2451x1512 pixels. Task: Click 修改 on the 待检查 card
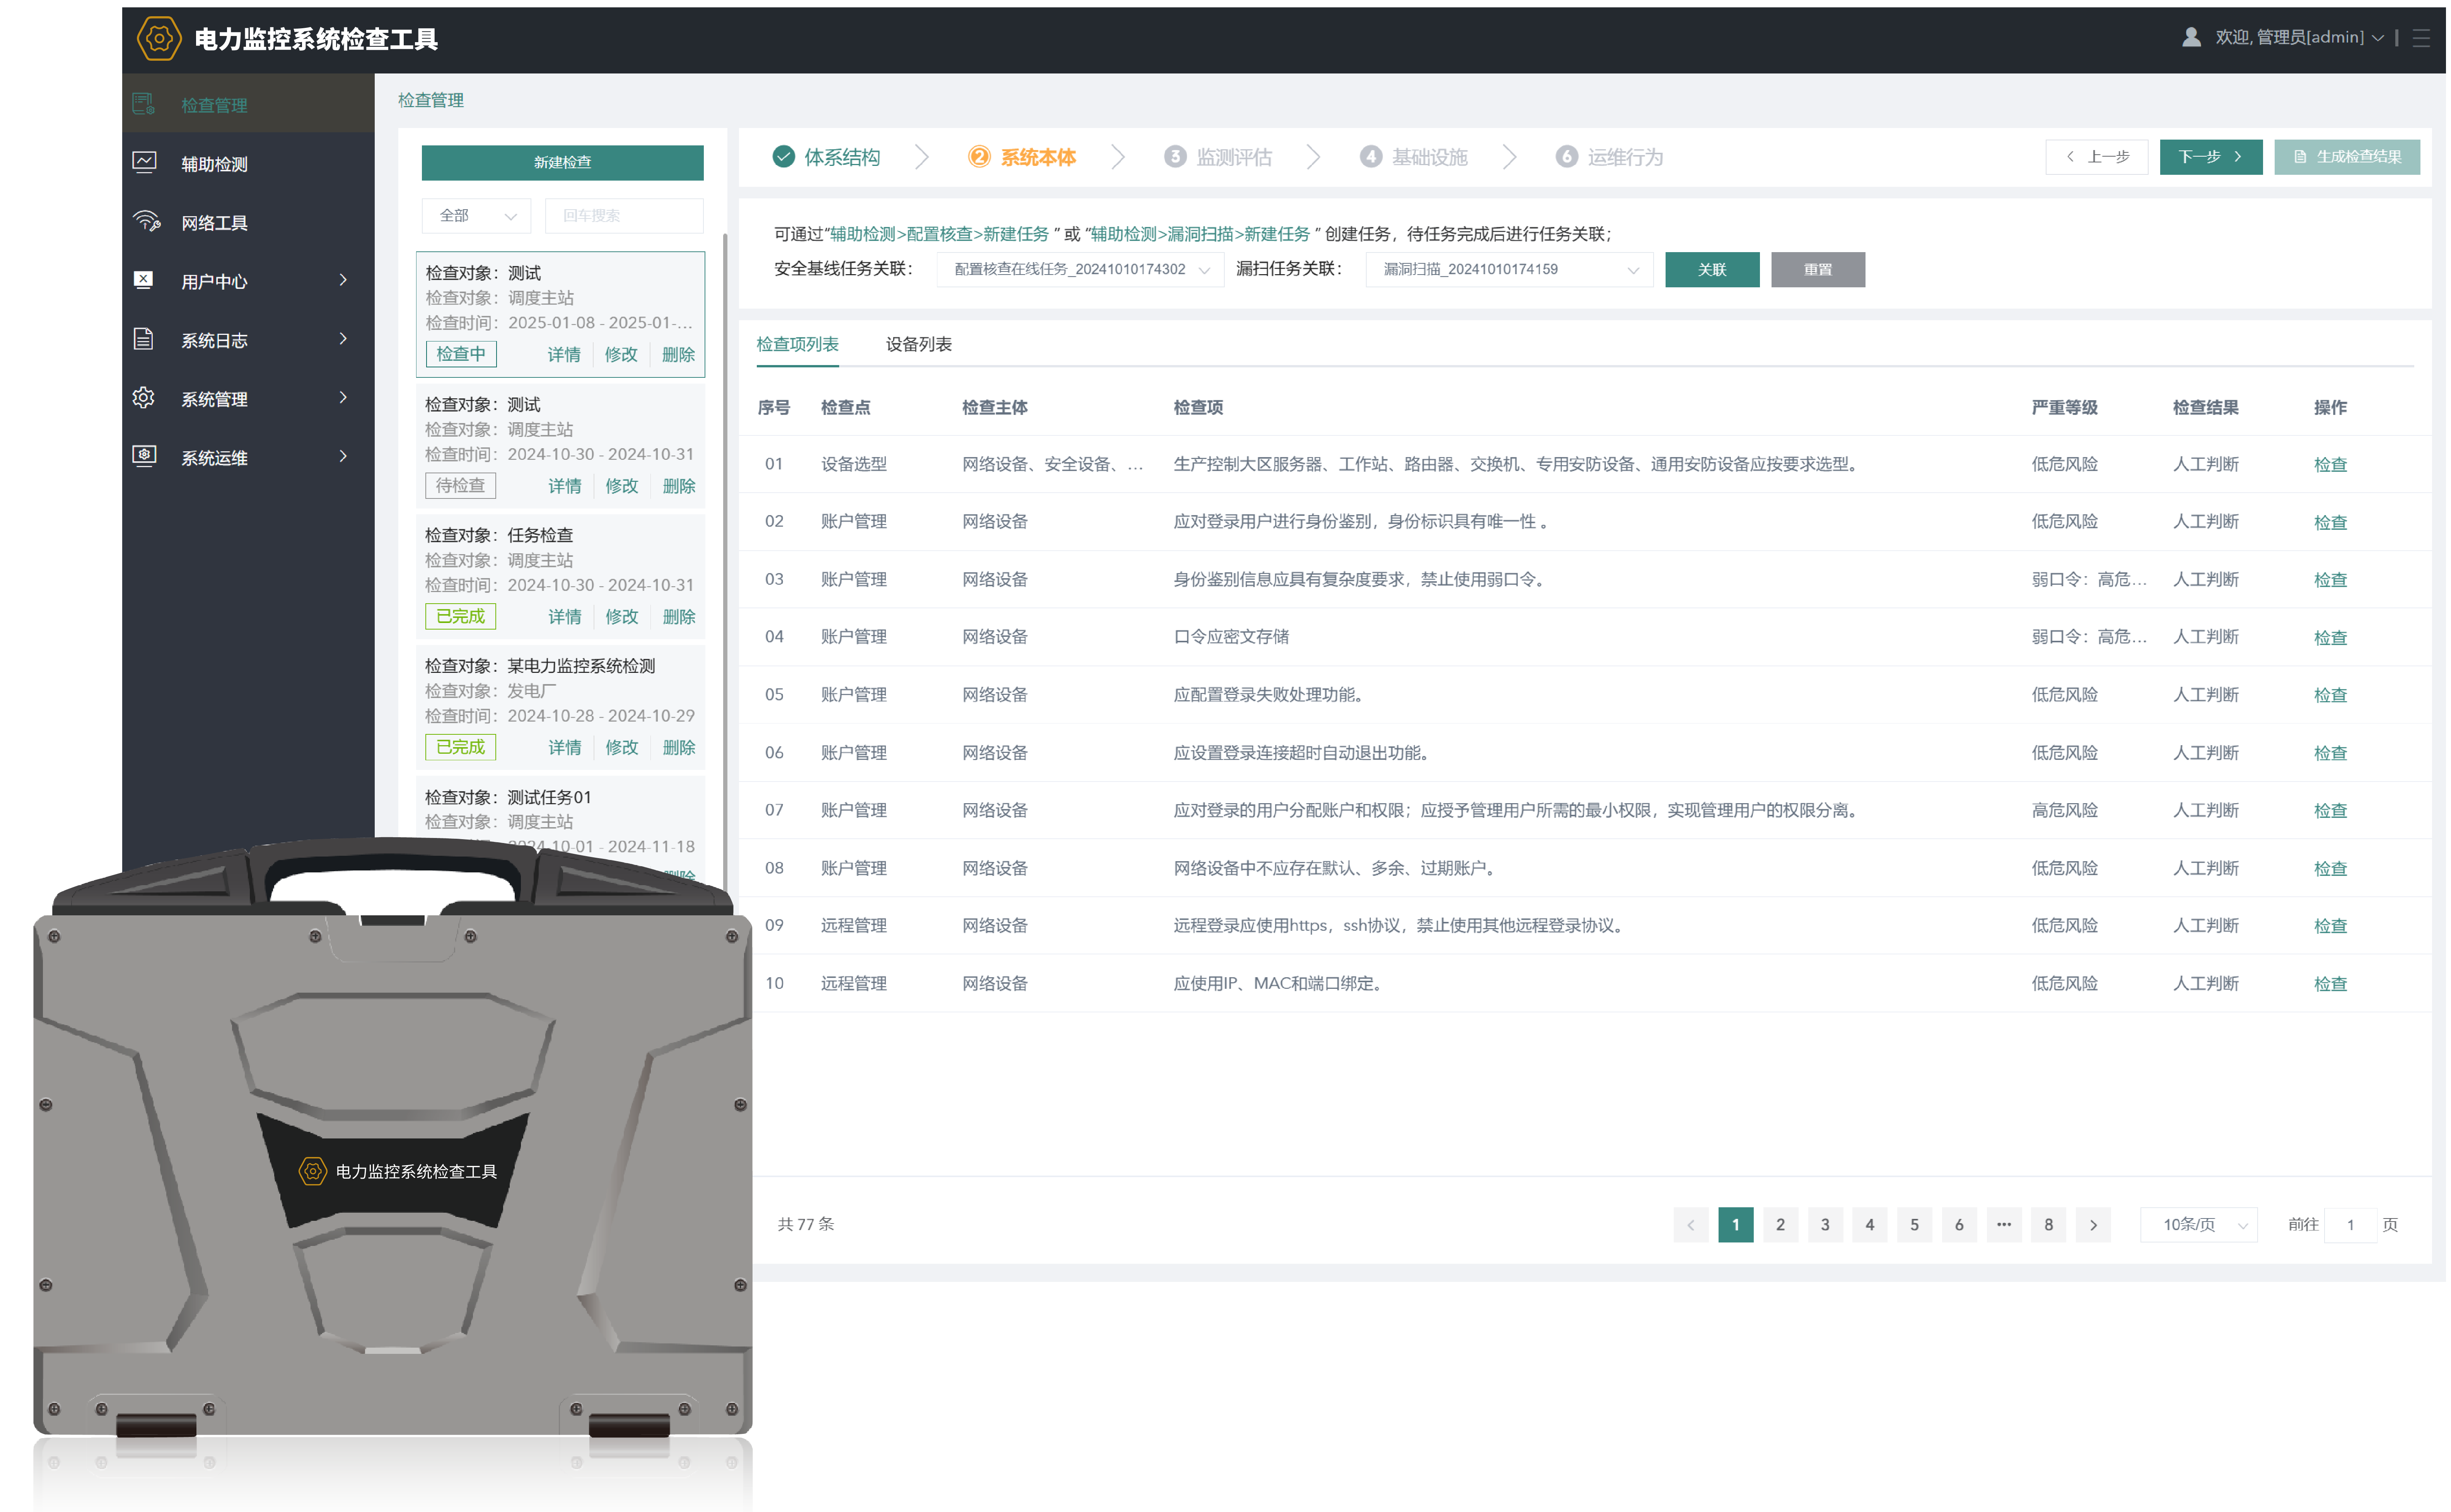point(621,486)
